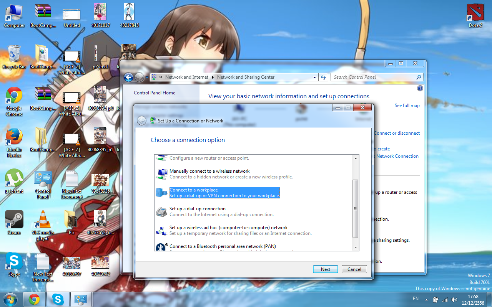Screen dimensions: 492x307
Task: Select the Dota 2 desktop shortcut
Action: coord(475,16)
